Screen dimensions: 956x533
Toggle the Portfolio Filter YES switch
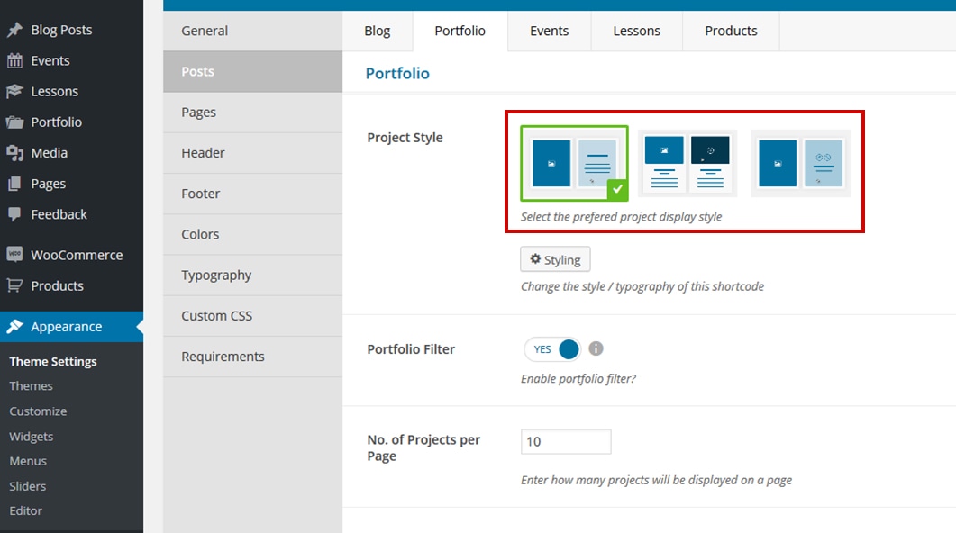(552, 349)
